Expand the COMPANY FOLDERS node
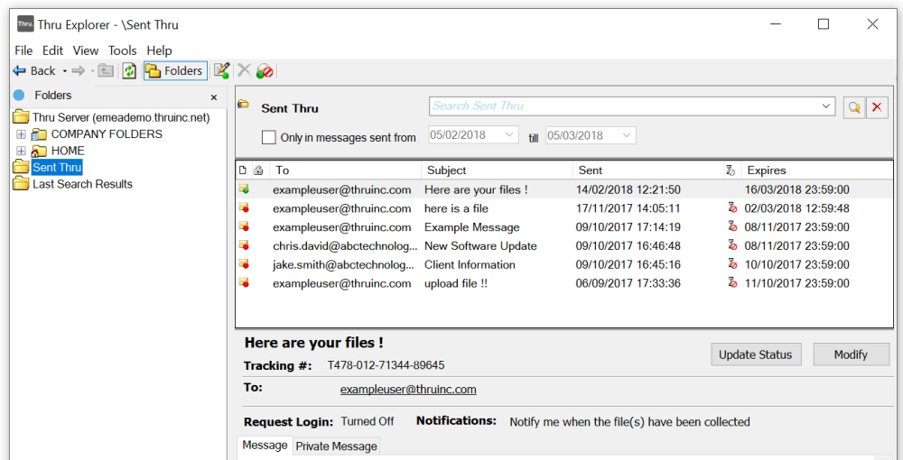This screenshot has height=460, width=903. coord(22,134)
